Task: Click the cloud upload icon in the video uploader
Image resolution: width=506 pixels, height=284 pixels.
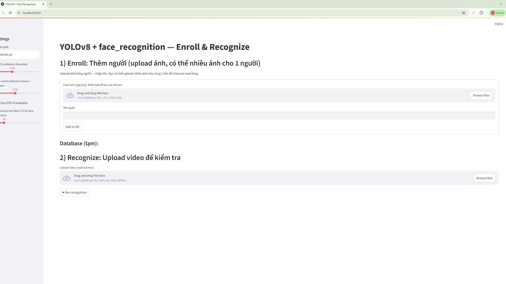Action: (67, 178)
